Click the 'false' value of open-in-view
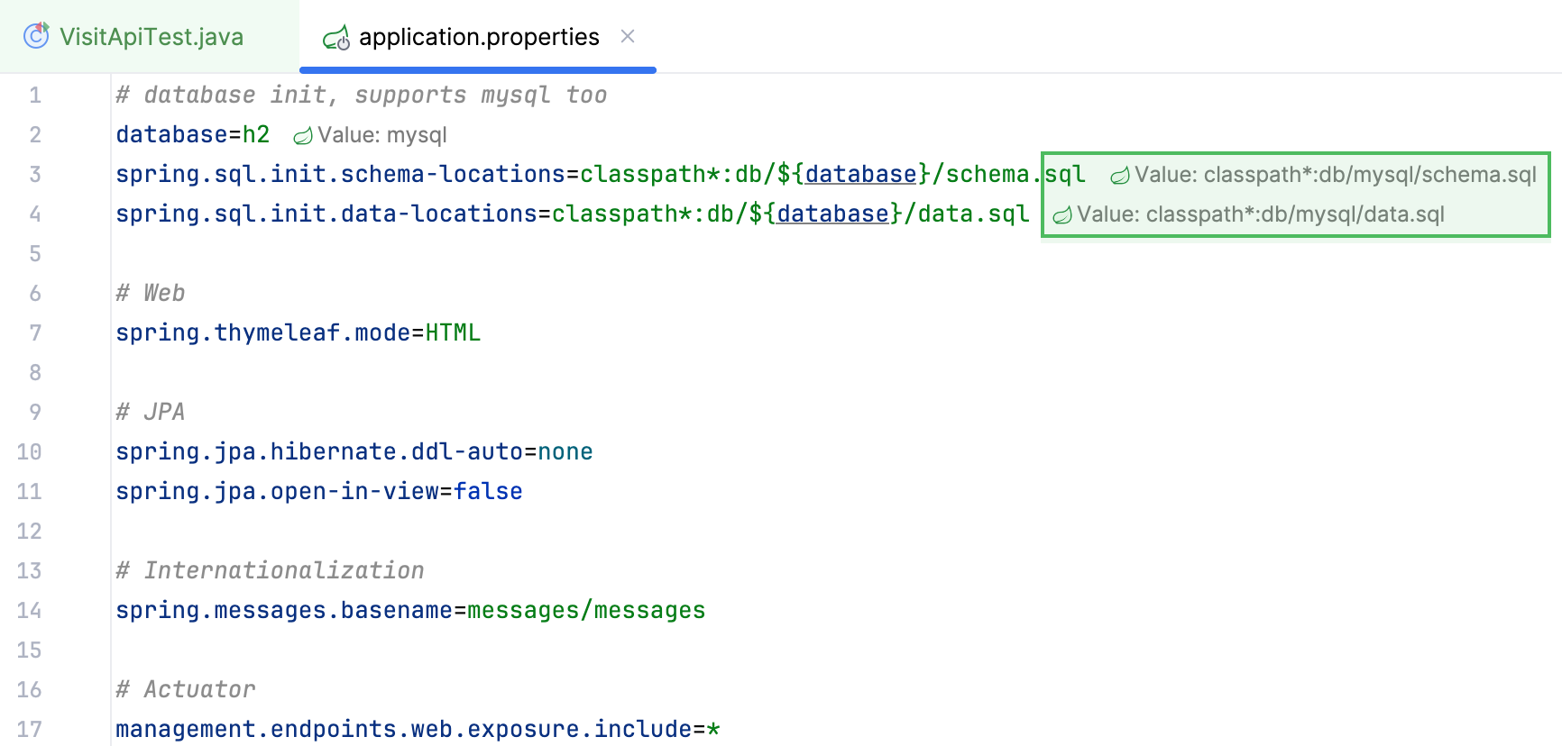The image size is (1562, 746). pyautogui.click(x=488, y=492)
